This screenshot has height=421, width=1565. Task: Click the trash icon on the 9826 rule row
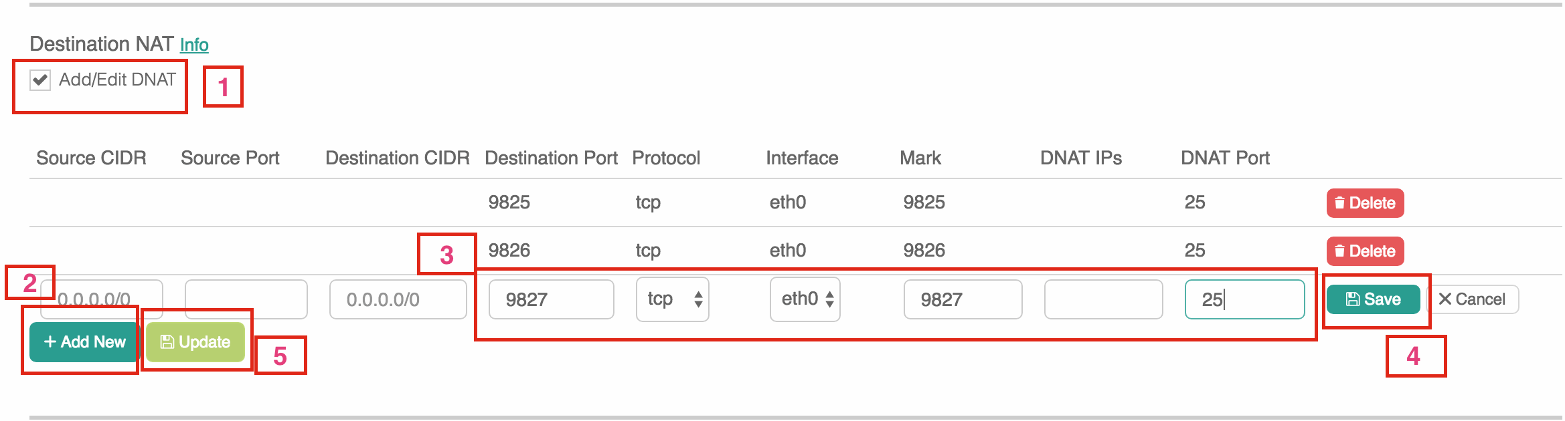point(1341,251)
